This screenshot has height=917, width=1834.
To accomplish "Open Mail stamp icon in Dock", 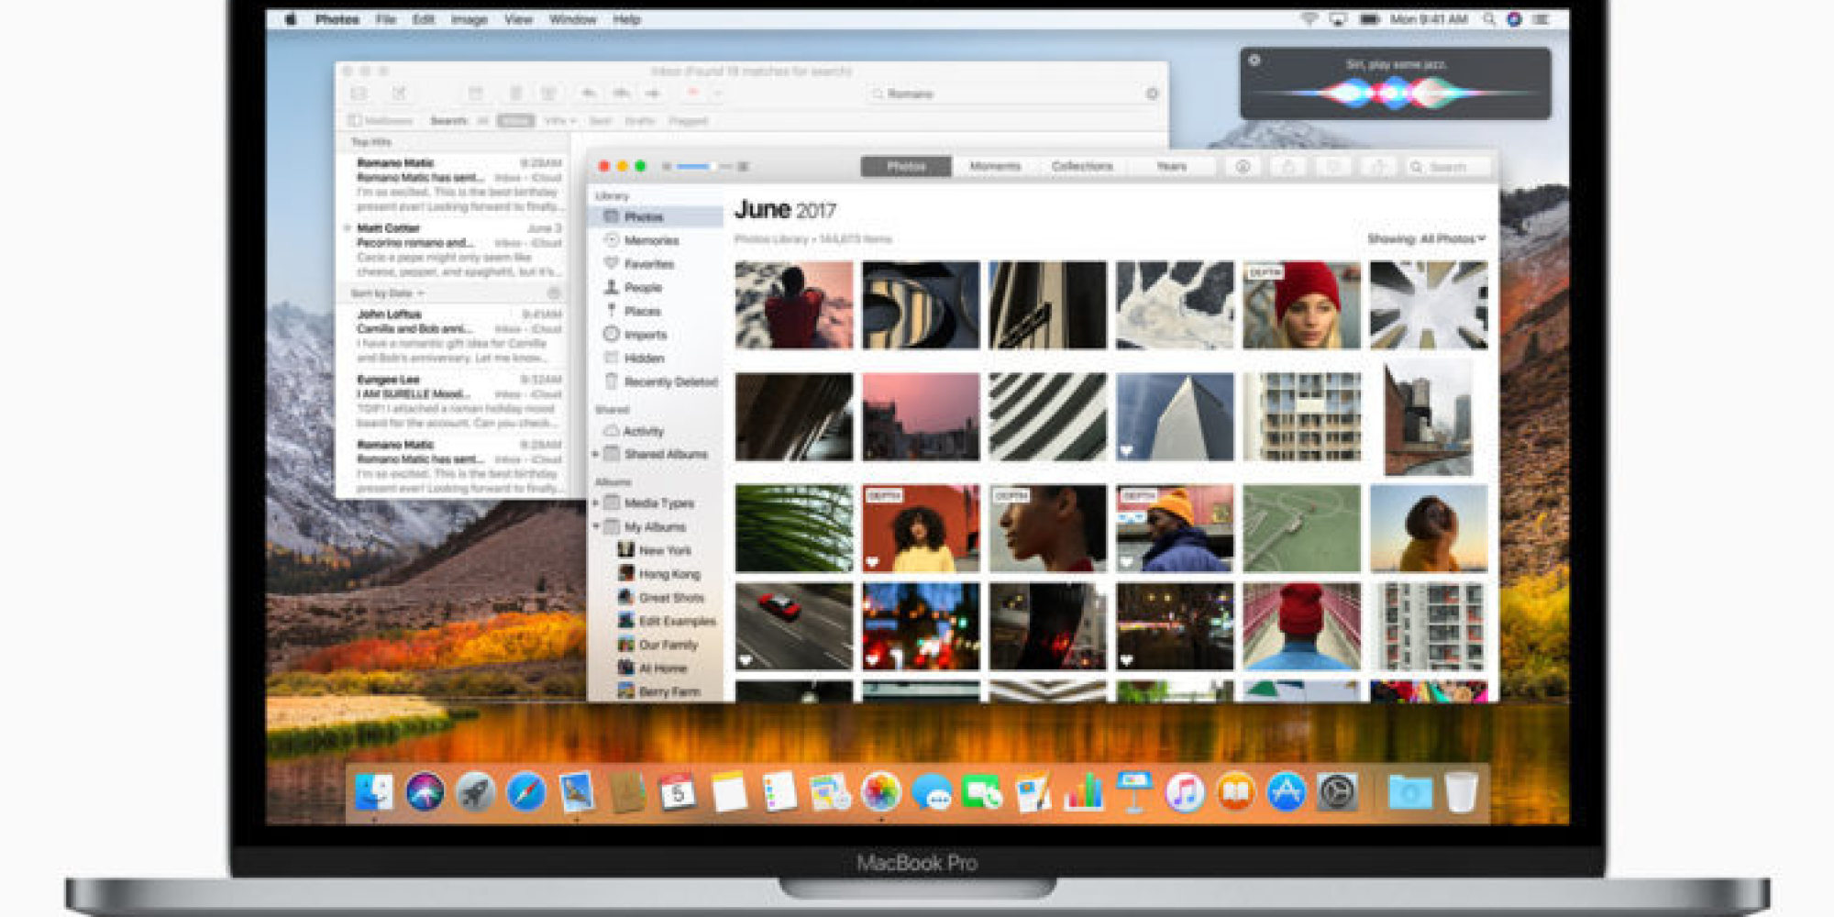I will click(577, 793).
